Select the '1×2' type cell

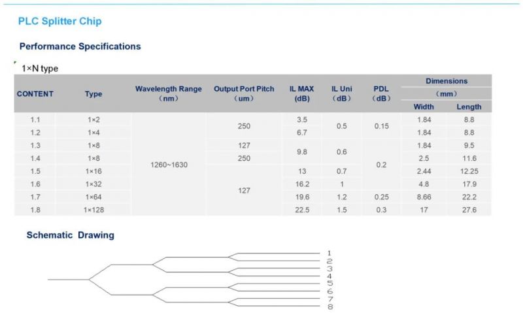coord(93,120)
